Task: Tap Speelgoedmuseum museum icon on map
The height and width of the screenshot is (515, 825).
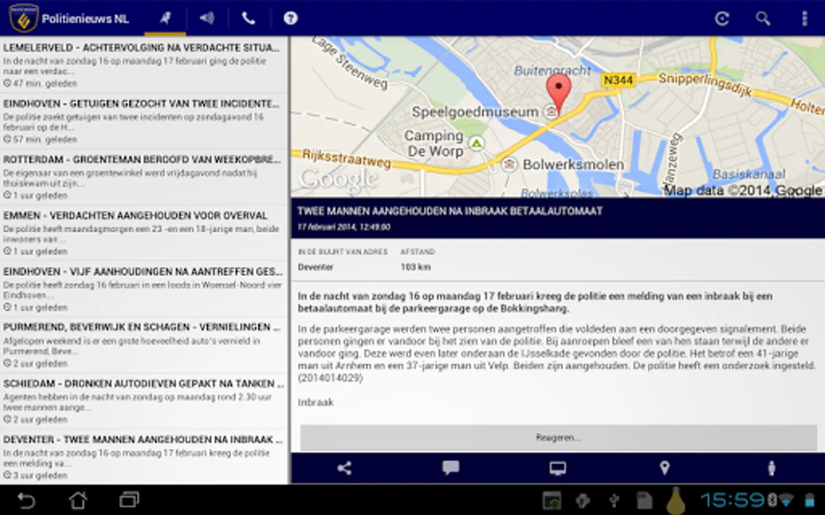Action: pyautogui.click(x=551, y=112)
